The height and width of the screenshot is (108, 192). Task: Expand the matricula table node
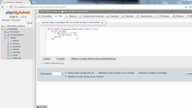[8, 58]
